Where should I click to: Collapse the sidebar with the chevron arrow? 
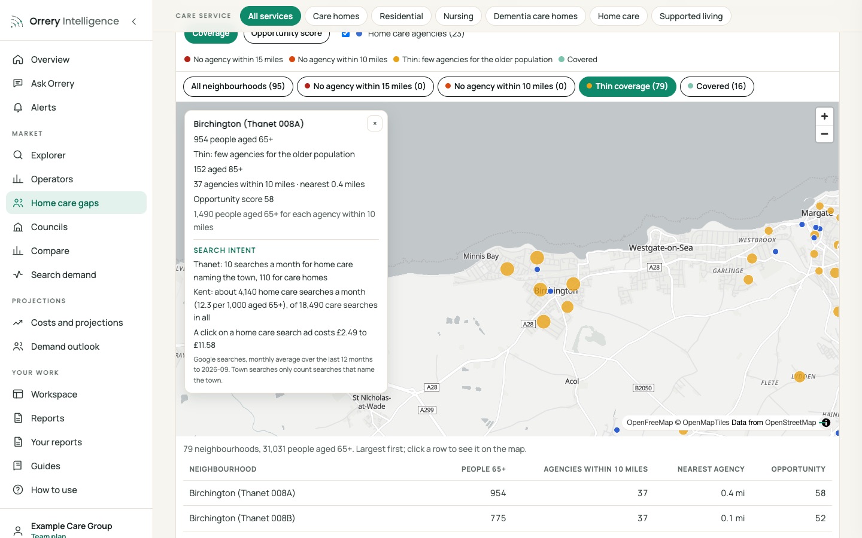point(134,22)
